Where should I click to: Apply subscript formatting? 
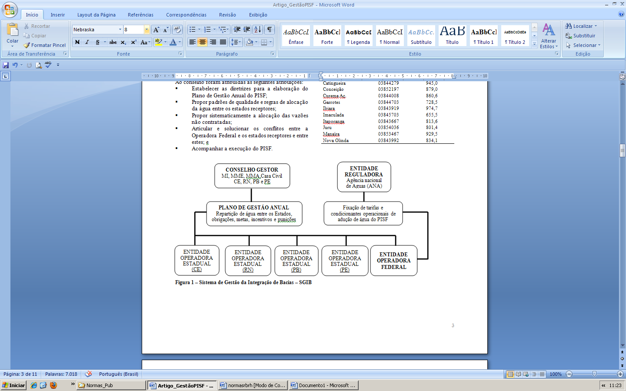(123, 42)
